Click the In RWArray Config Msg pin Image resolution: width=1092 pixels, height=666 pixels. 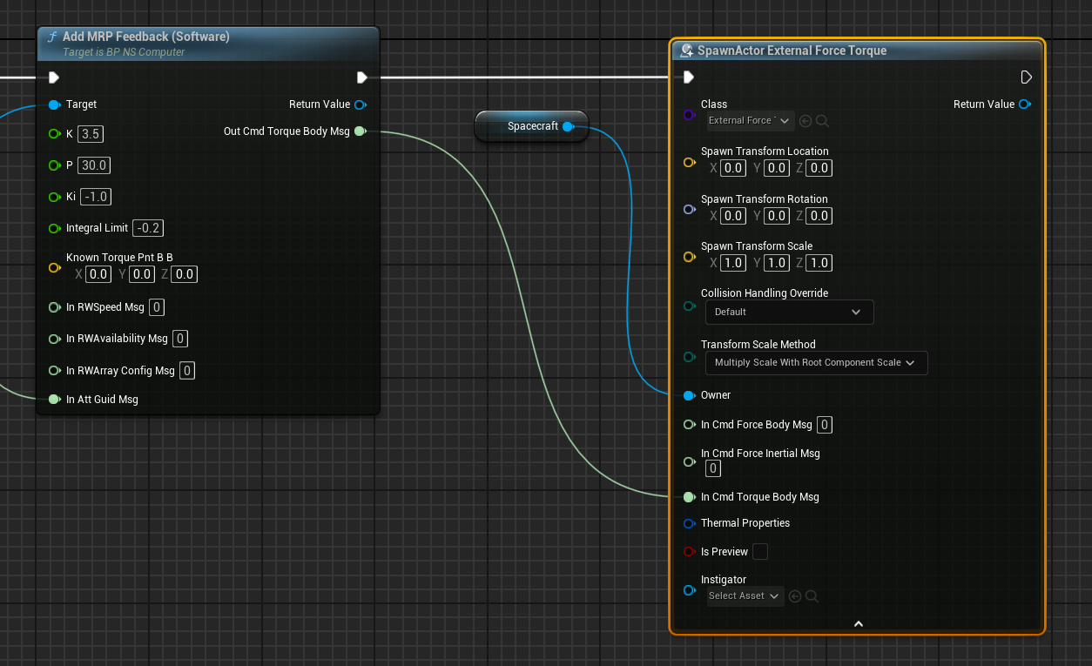[x=55, y=371]
